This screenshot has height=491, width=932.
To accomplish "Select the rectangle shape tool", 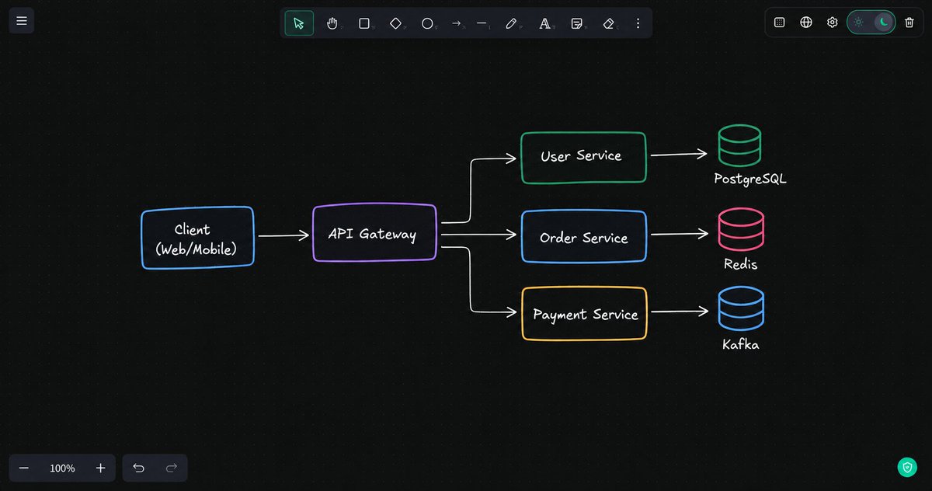I will [x=363, y=23].
